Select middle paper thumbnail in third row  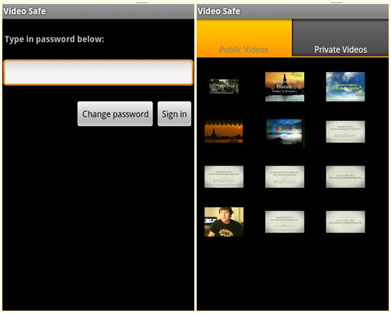pyautogui.click(x=285, y=177)
